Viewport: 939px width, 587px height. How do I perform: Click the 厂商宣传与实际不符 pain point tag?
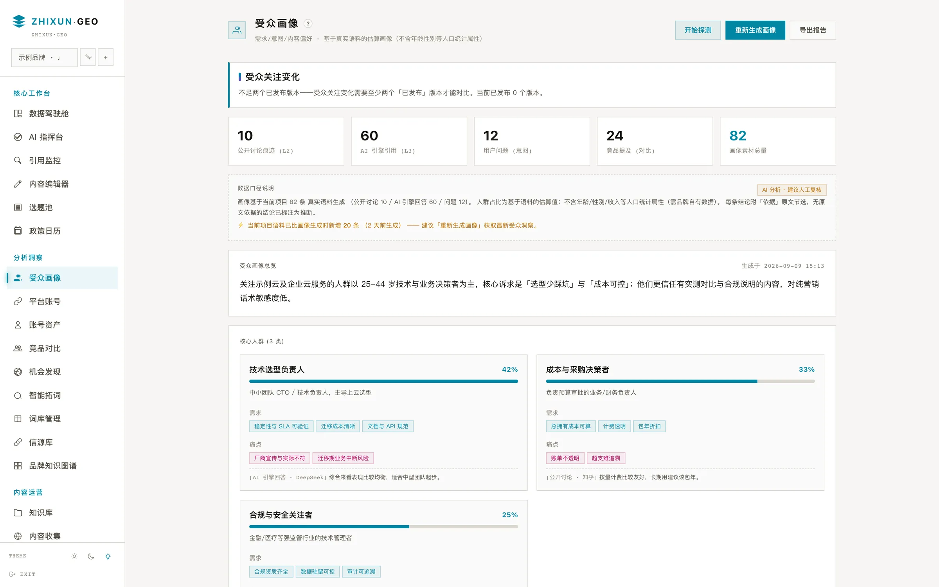click(x=280, y=458)
